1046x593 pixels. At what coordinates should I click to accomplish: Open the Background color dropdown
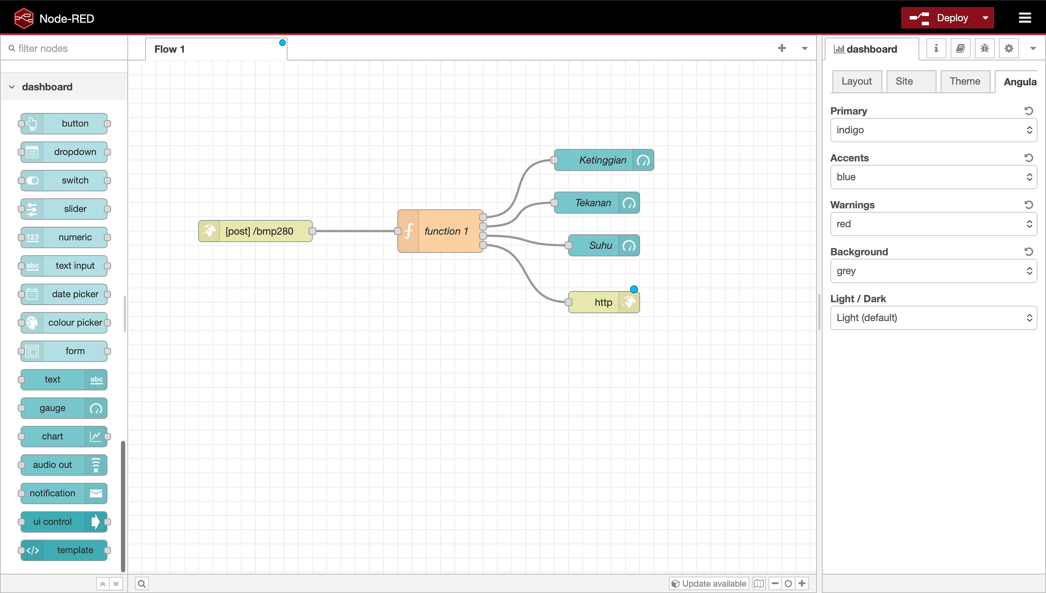point(933,271)
